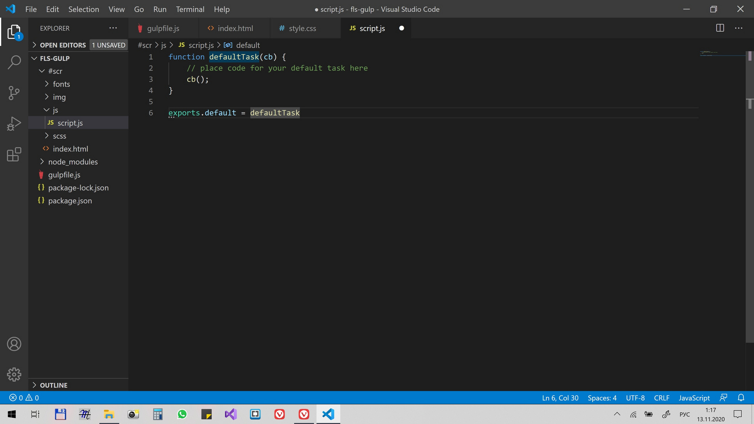
Task: Click the Visual Studio Code taskbar icon
Action: (x=328, y=414)
